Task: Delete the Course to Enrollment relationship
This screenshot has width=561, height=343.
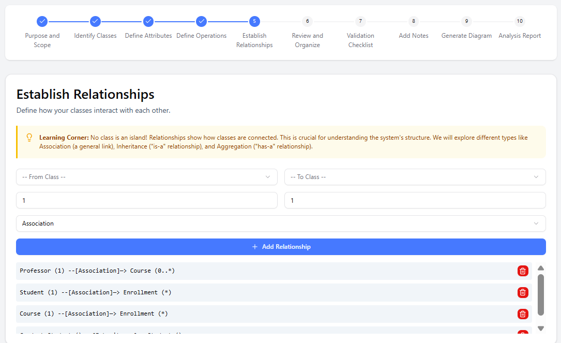Action: click(523, 314)
